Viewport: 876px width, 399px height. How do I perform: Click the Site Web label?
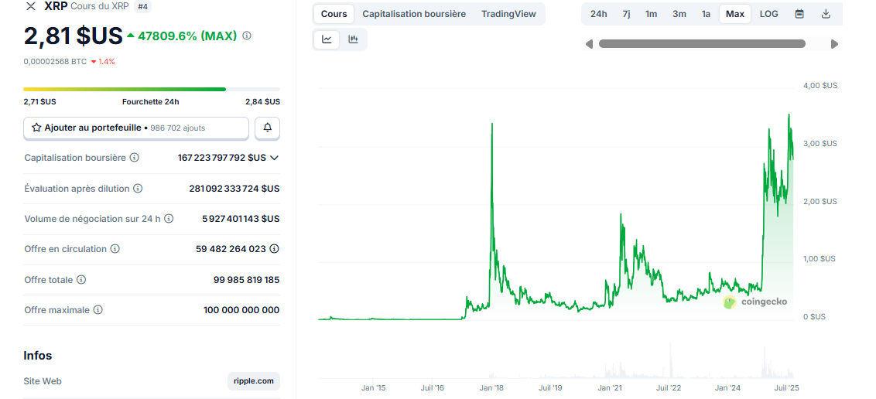coord(43,381)
